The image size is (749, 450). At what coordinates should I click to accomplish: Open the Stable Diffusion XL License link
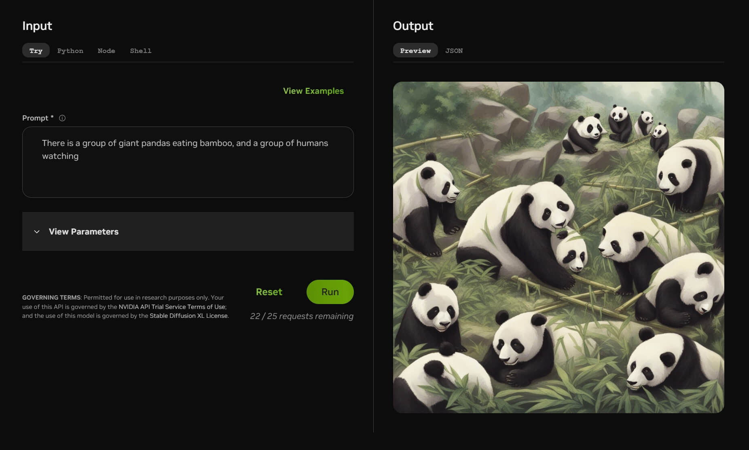click(x=188, y=316)
